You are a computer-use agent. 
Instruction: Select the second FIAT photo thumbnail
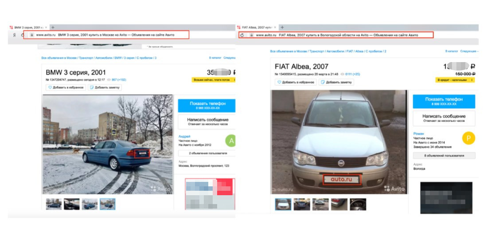[302, 205]
